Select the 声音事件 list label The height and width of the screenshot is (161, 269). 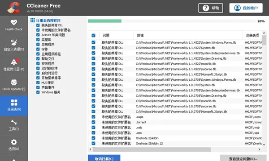click(48, 87)
